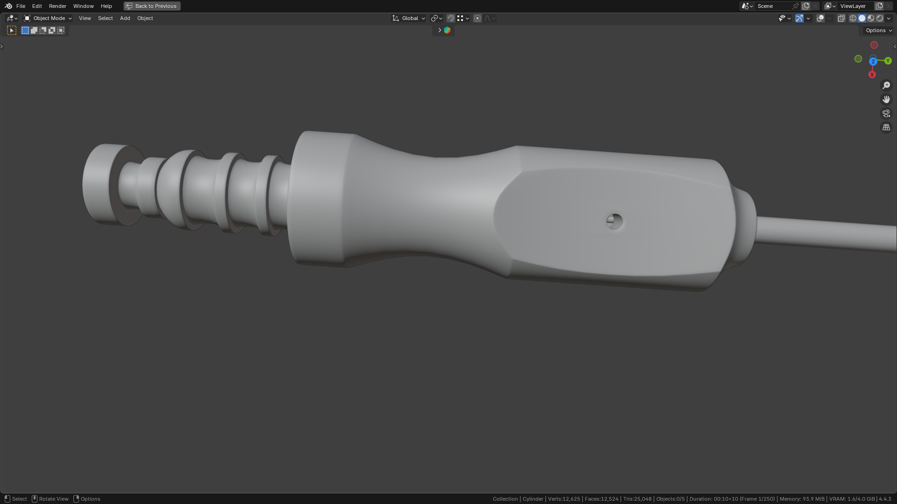Screen dimensions: 897x504
Task: Toggle the pin scene icon
Action: pyautogui.click(x=796, y=6)
